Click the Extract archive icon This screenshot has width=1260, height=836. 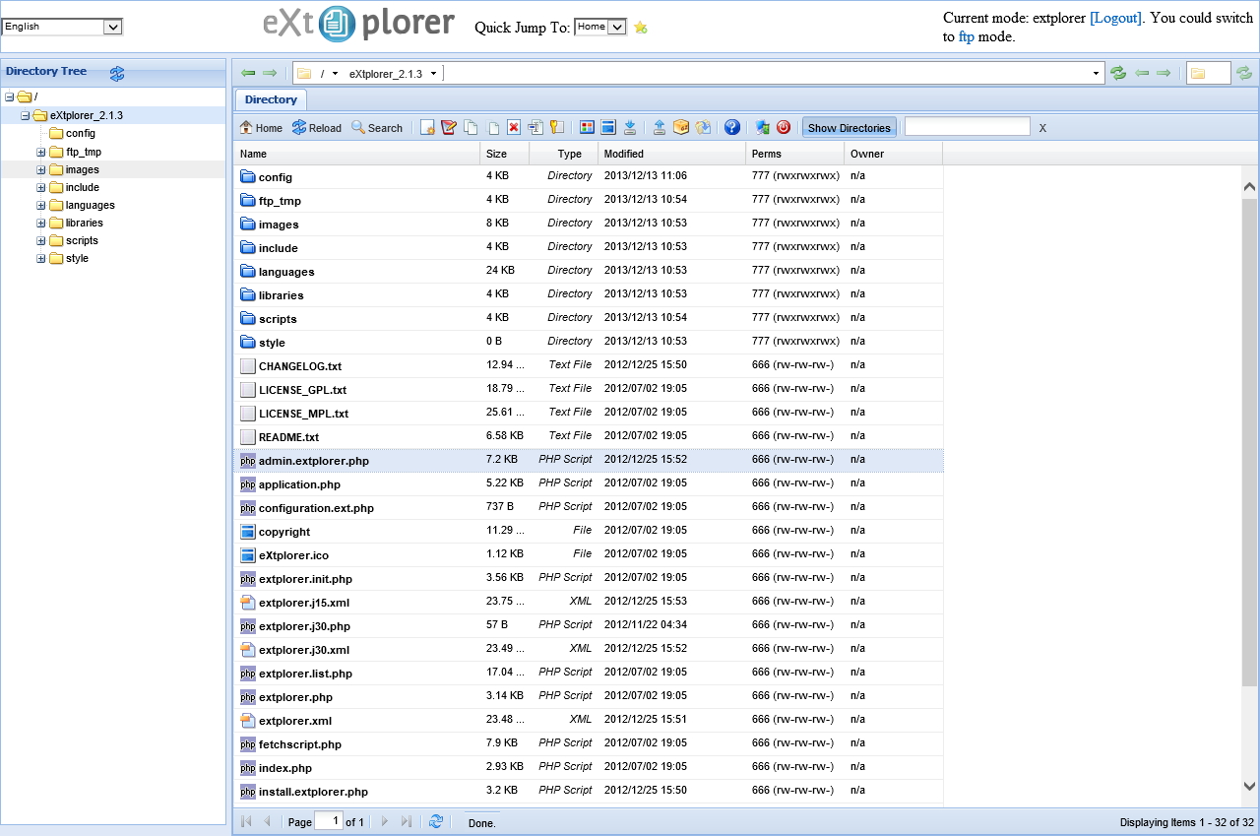(x=703, y=127)
